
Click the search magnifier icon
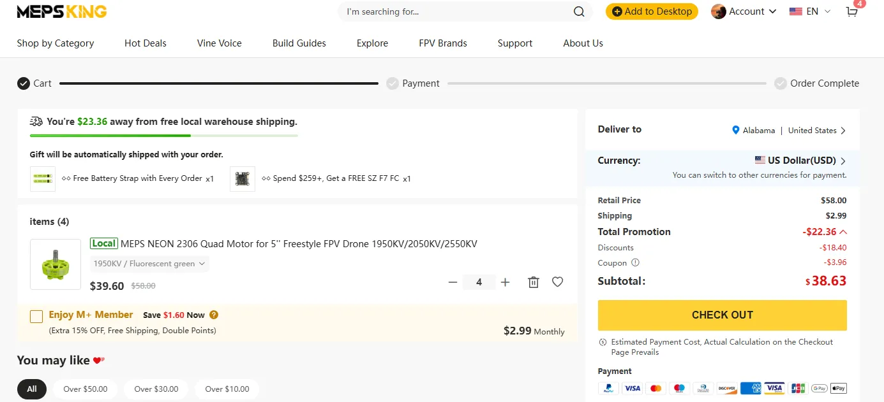pos(579,11)
